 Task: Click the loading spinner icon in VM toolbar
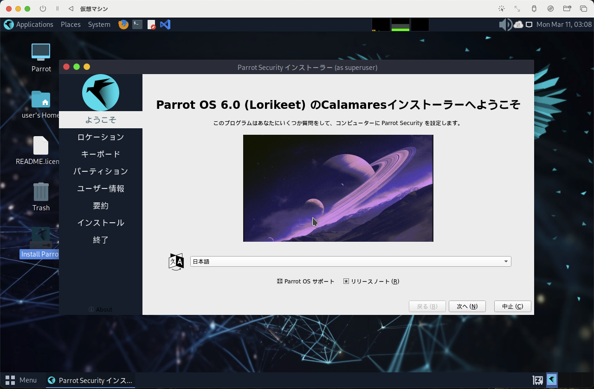(x=501, y=9)
